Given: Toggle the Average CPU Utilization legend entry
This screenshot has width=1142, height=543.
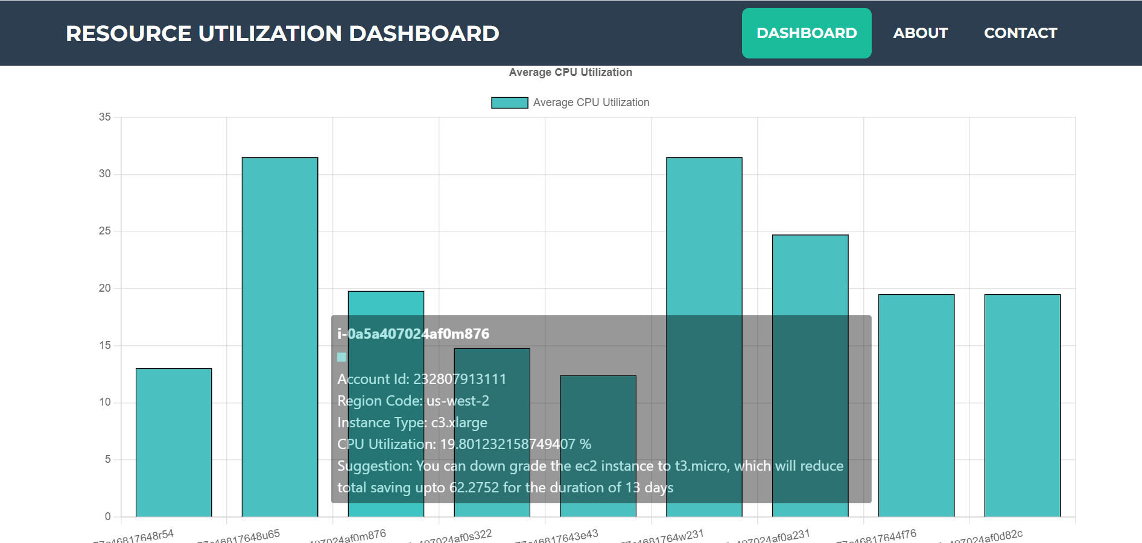Looking at the screenshot, I should [x=591, y=102].
